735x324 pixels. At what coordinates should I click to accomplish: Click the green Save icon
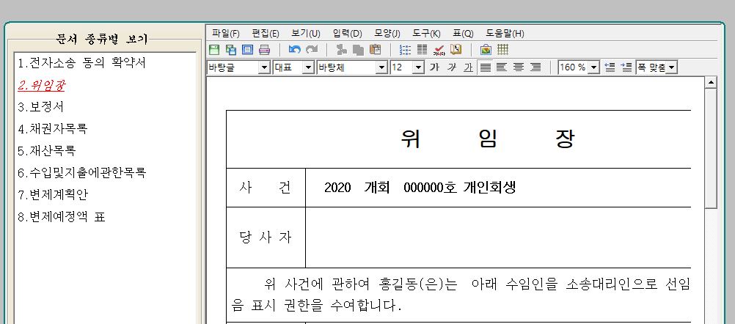(x=214, y=50)
